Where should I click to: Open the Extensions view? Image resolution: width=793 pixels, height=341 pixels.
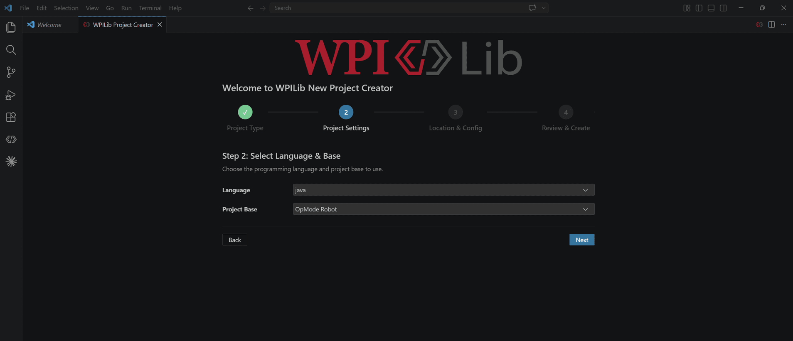(11, 117)
